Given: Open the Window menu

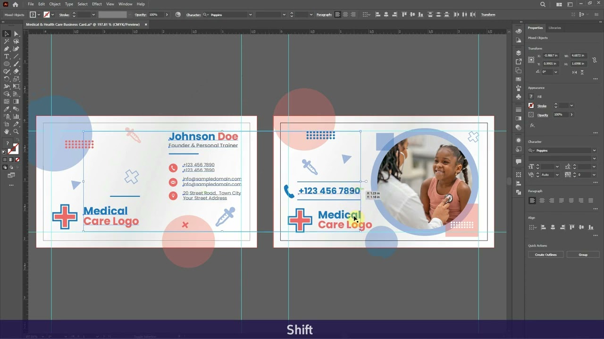Looking at the screenshot, I should 125,4.
